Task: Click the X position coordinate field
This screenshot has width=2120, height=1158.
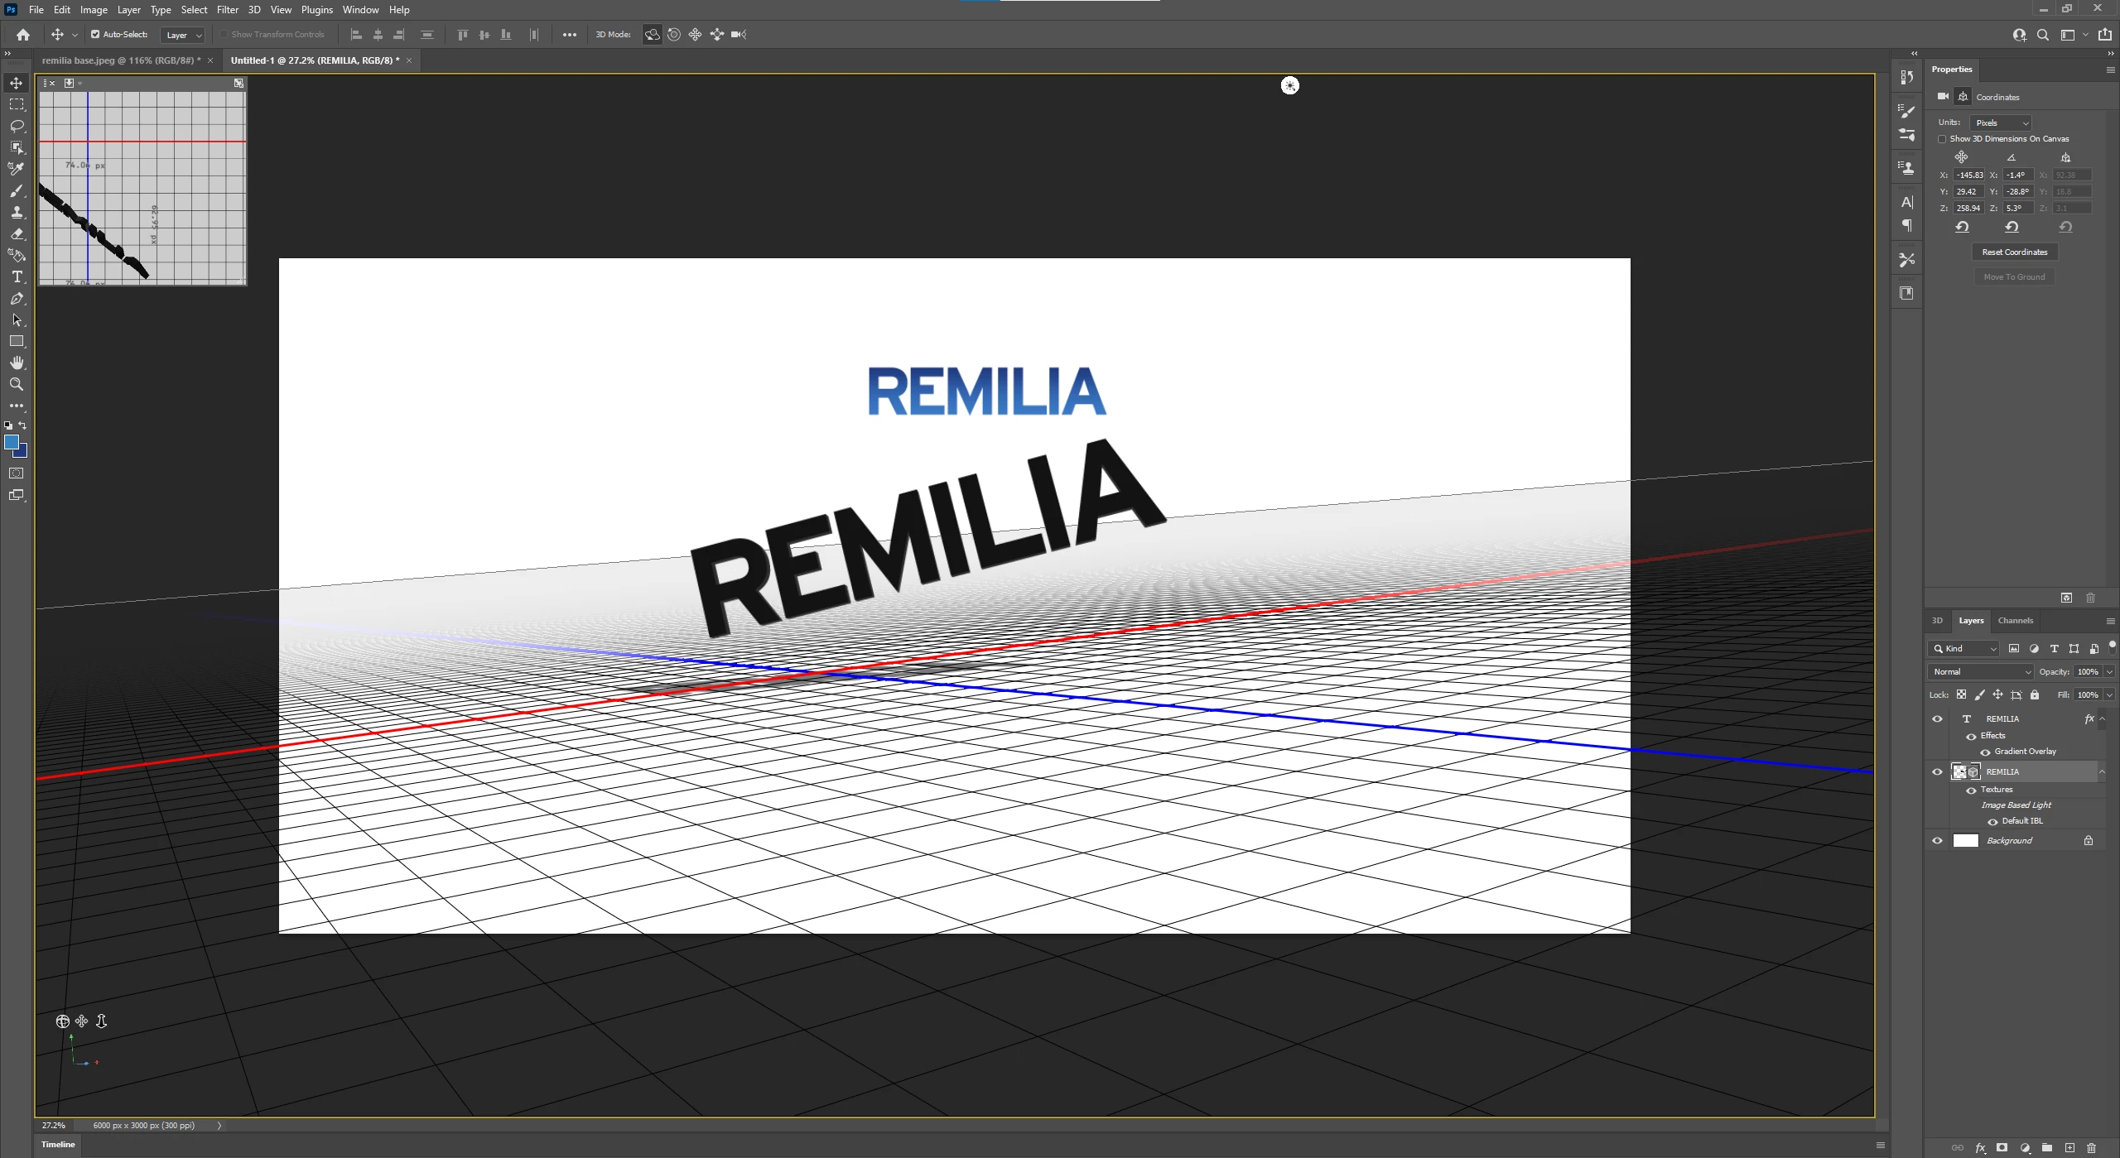Action: tap(1968, 175)
